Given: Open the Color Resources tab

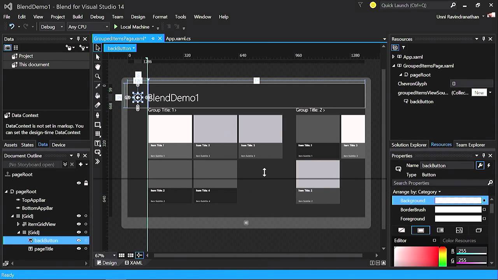Looking at the screenshot, I should click(459, 240).
